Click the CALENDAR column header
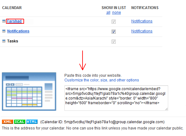Viewport: 186px width, 136px height. (12, 8)
